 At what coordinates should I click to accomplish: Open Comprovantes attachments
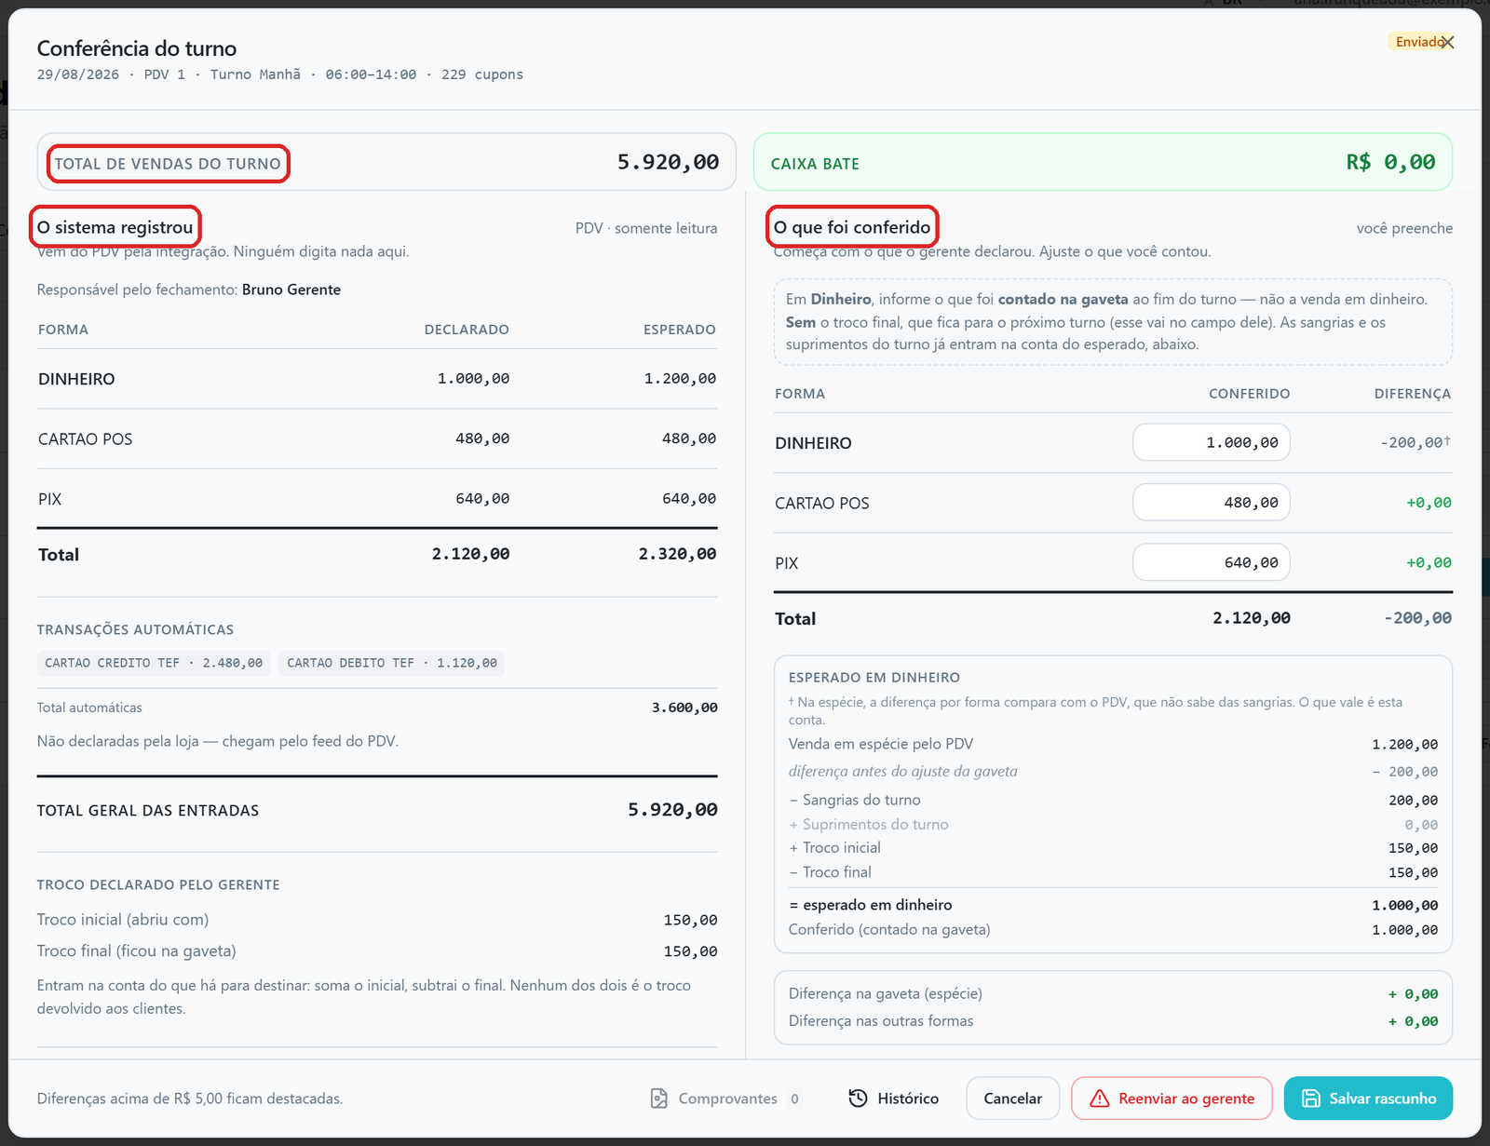point(725,1099)
